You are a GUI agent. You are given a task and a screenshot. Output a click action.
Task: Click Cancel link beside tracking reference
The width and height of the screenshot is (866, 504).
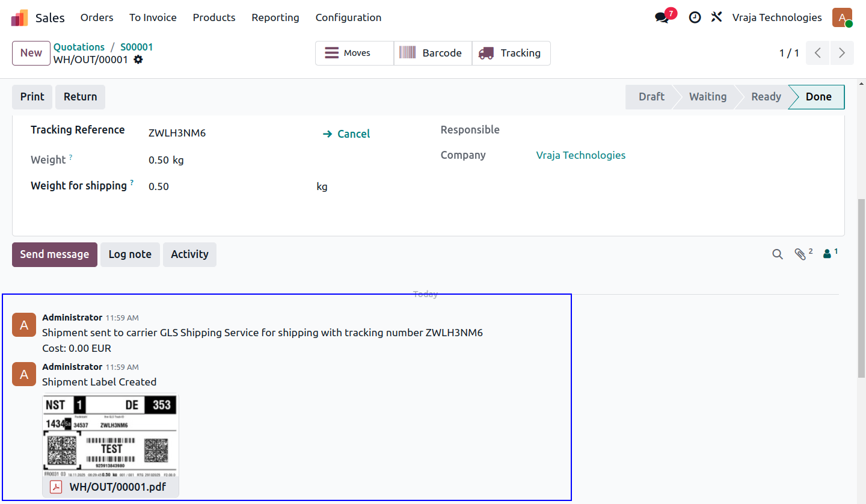(x=346, y=134)
